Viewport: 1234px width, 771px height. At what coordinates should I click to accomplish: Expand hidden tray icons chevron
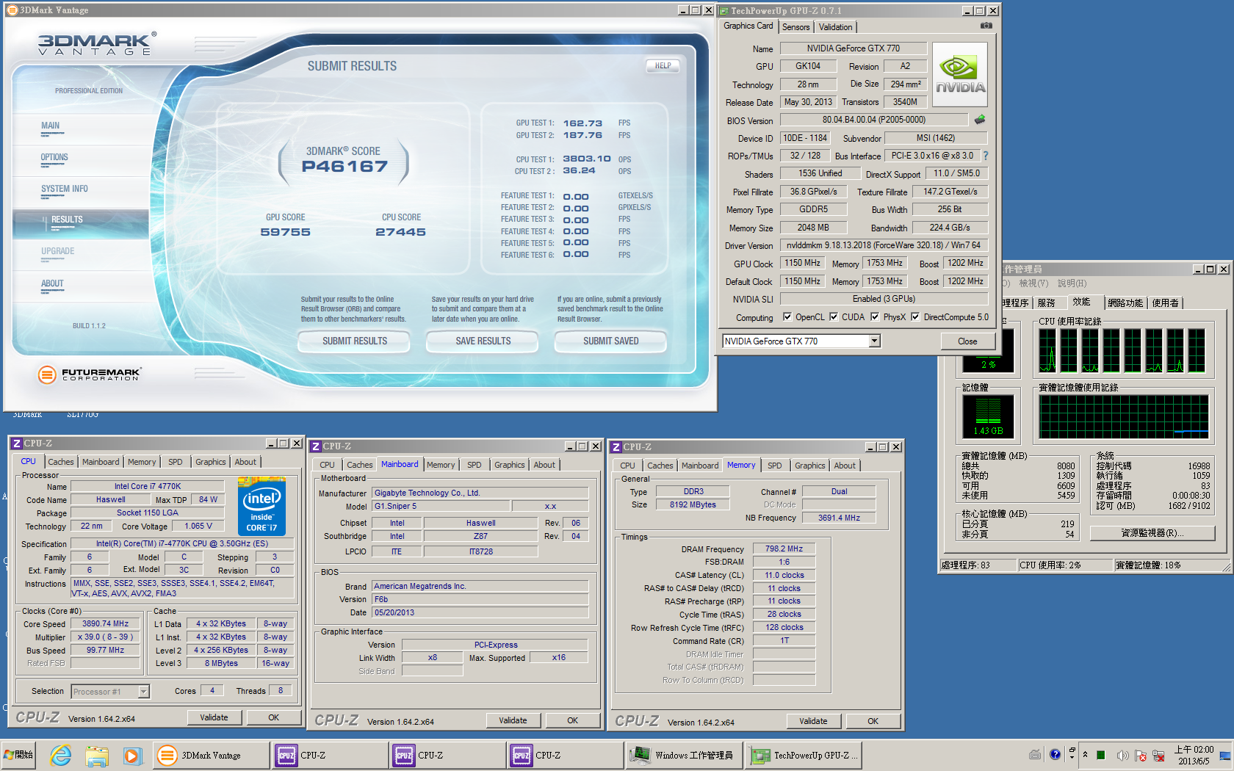tap(1085, 755)
